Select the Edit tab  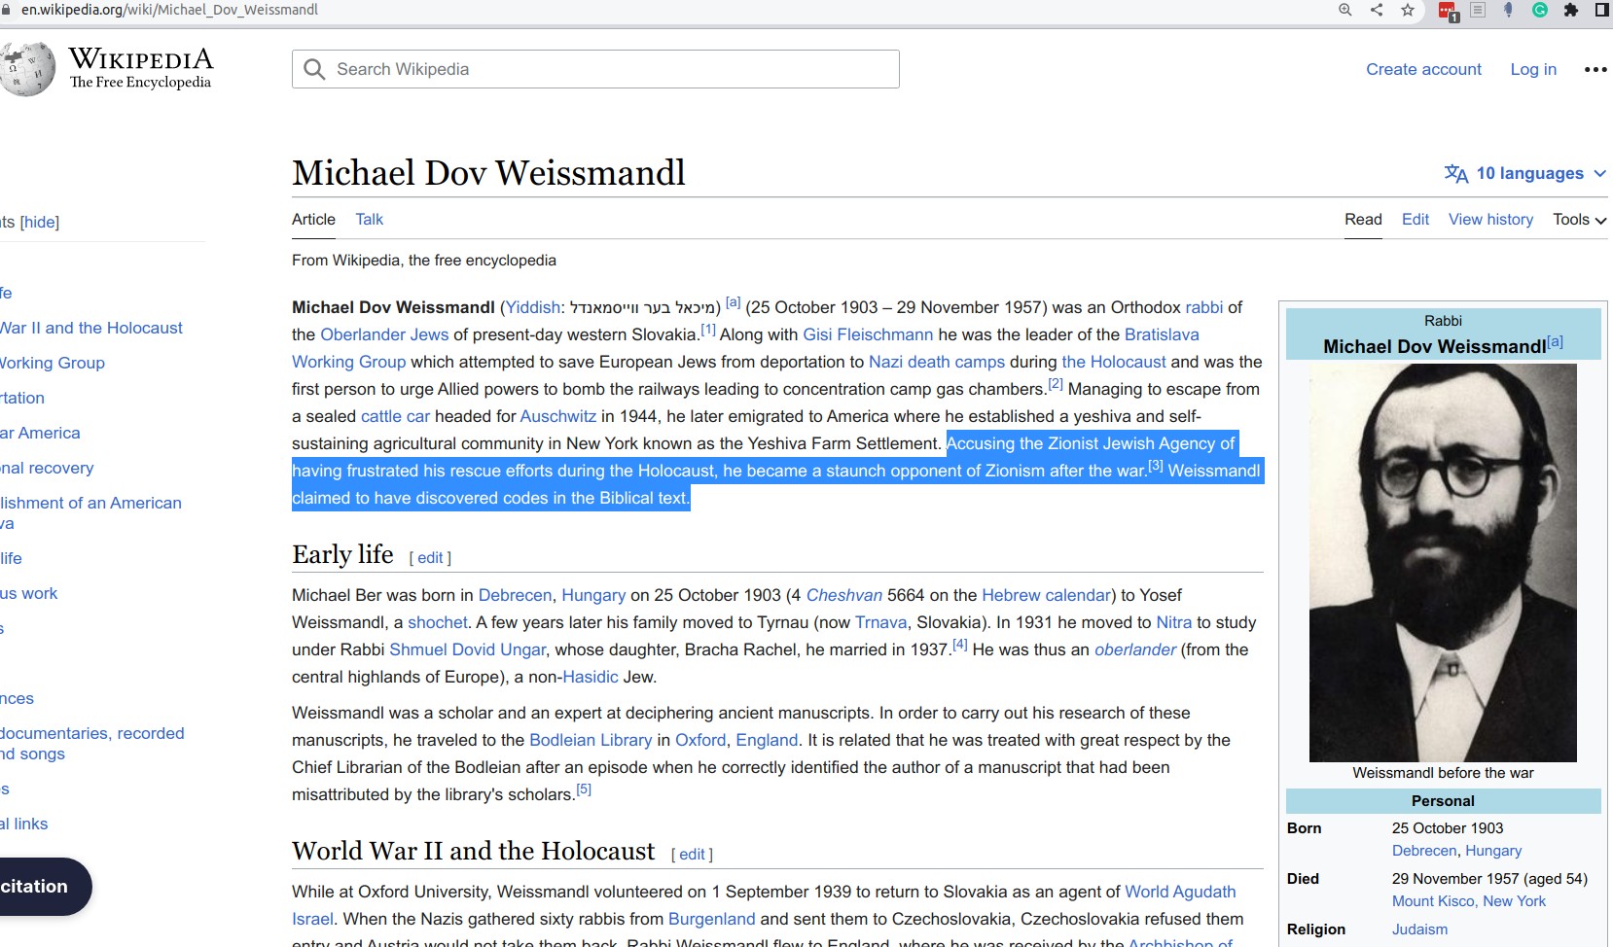point(1415,220)
